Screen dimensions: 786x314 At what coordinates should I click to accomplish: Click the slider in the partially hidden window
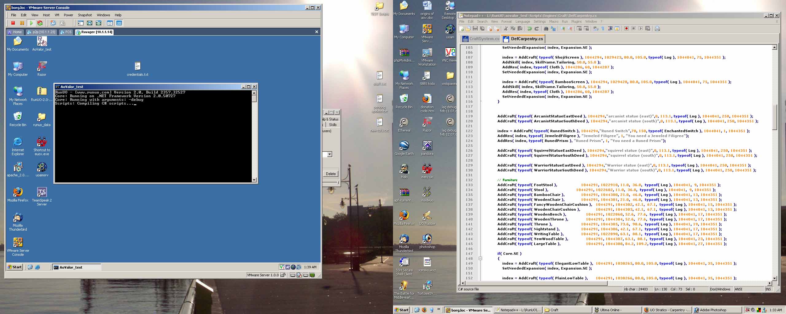337,182
